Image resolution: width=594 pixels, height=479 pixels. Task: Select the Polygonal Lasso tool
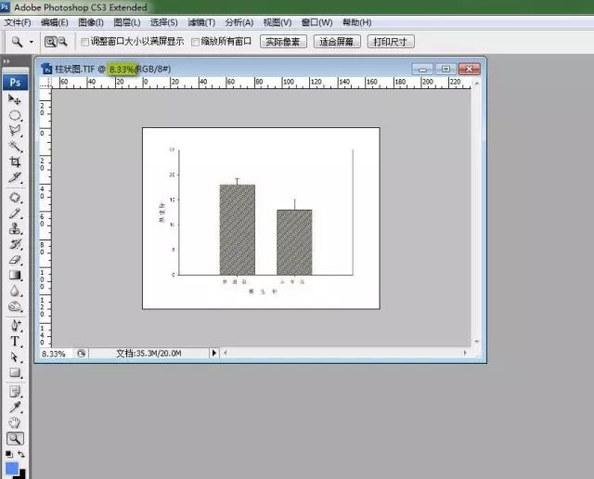[x=15, y=131]
